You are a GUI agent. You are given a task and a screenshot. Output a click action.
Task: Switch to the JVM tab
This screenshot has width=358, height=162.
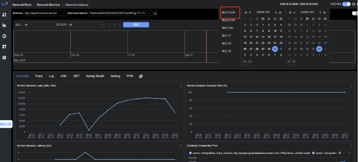(x=63, y=76)
